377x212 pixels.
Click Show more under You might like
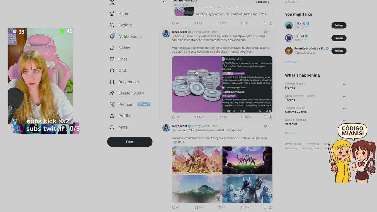[x=292, y=62]
